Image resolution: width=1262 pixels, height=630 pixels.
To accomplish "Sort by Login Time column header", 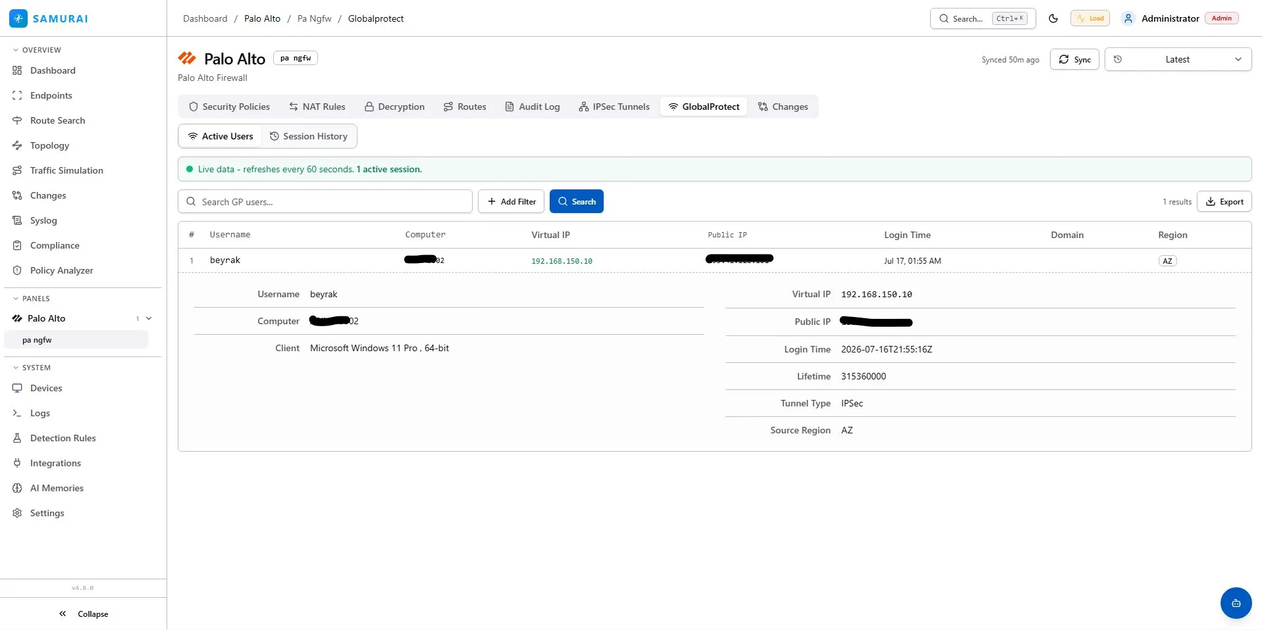I will tap(907, 235).
